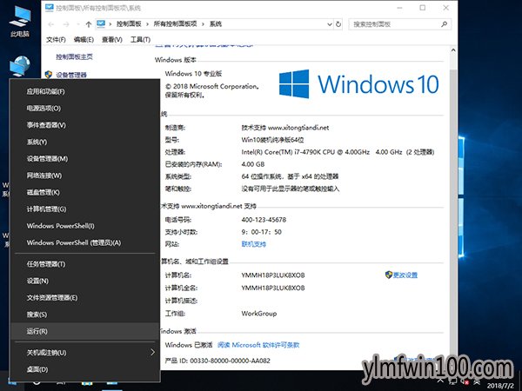Click the taskbar clock date 2018/7/2

(x=499, y=386)
